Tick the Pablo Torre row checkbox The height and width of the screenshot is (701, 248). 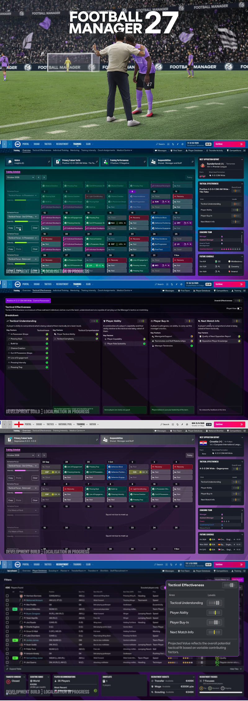click(x=7, y=649)
